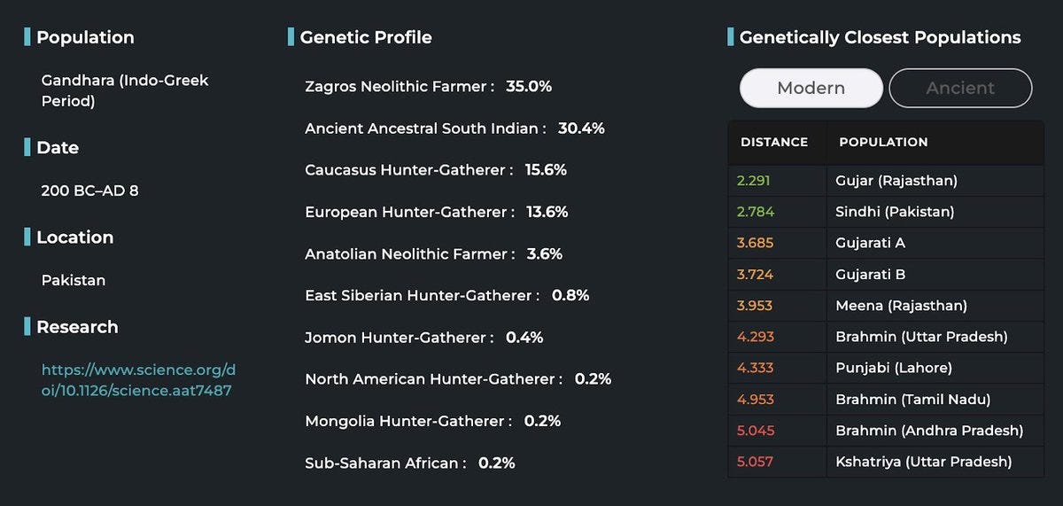Image resolution: width=1063 pixels, height=506 pixels.
Task: Click Brahmin (Tamil Nadu) entry
Action: [x=912, y=400]
